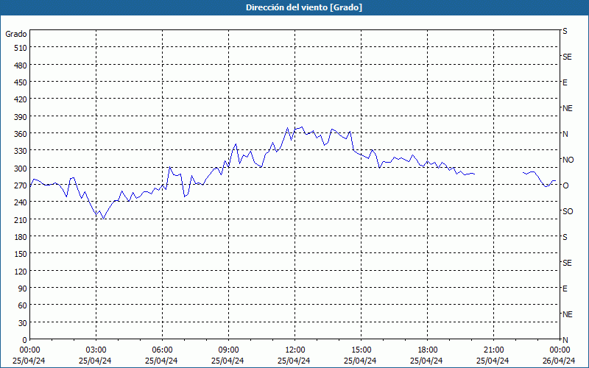The image size is (589, 368).
Task: Click the 90 degree axis value
Action: 23,289
